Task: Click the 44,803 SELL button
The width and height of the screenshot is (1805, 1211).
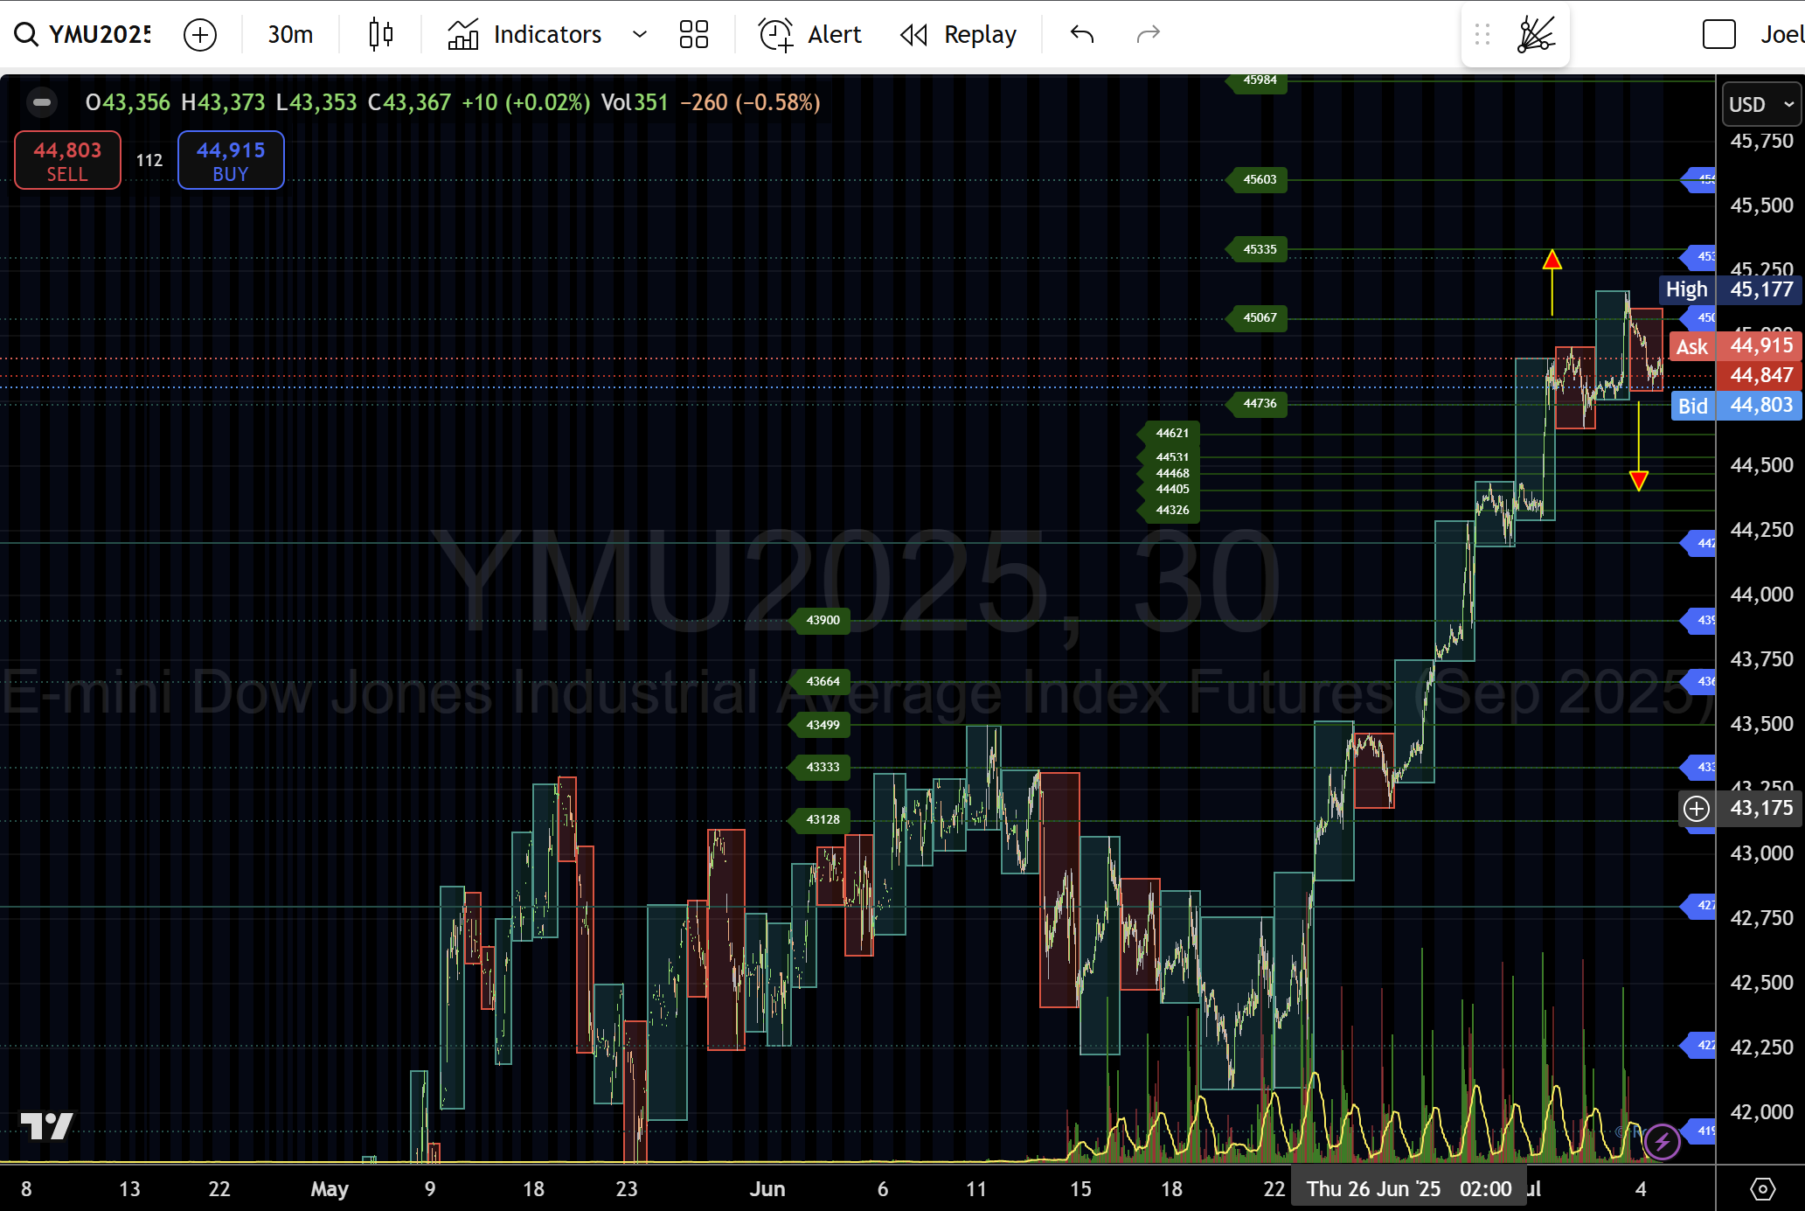Action: click(67, 160)
